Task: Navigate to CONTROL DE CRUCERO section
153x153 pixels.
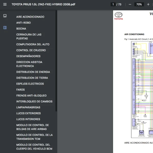Action: (x=31, y=50)
